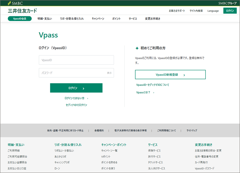Open ポイントを貯める footer link
This screenshot has height=173, width=240.
[x=109, y=163]
